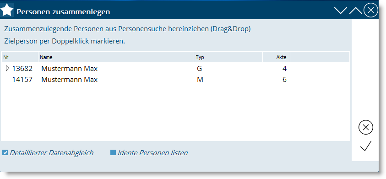Viewport: 386px width, 179px height.
Task: Cancel with the circled X button
Action: pos(366,127)
